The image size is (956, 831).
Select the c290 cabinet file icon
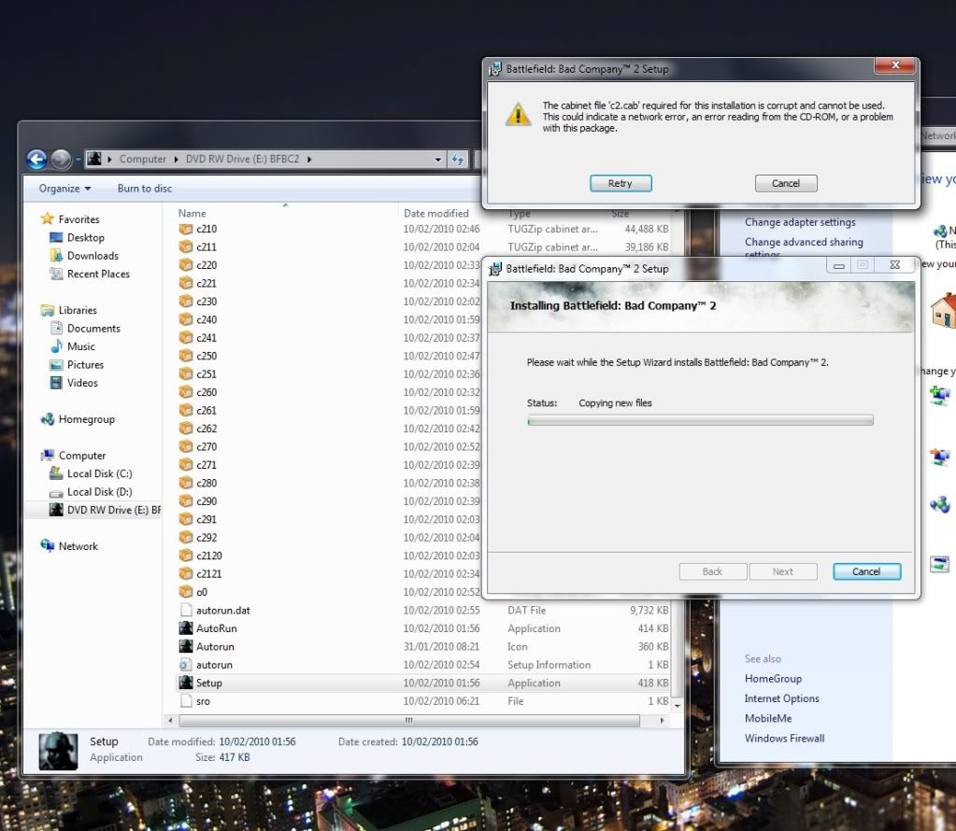pos(186,501)
